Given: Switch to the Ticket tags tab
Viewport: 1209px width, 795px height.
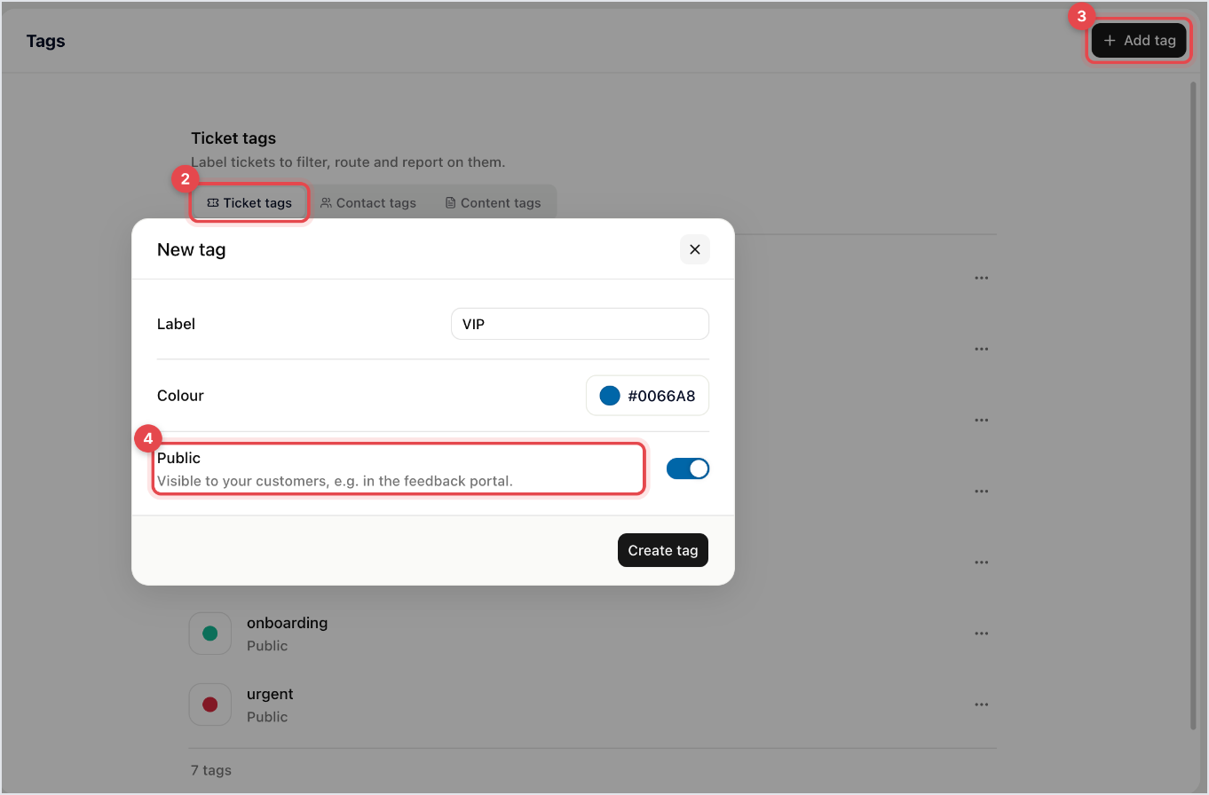Looking at the screenshot, I should point(249,202).
